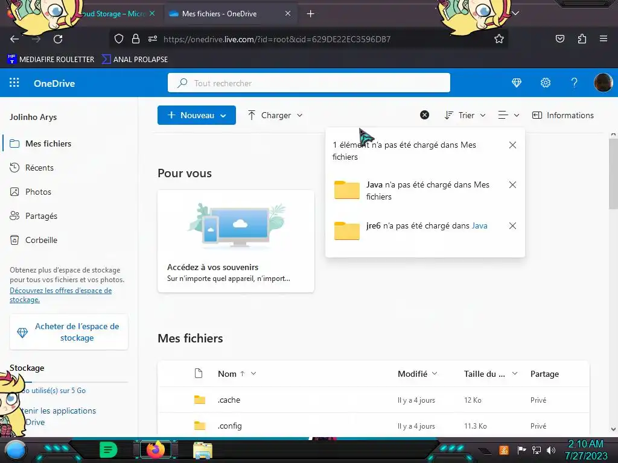Viewport: 618px width, 463px height.
Task: Switch to the Cloud Storage tab
Action: click(x=114, y=14)
